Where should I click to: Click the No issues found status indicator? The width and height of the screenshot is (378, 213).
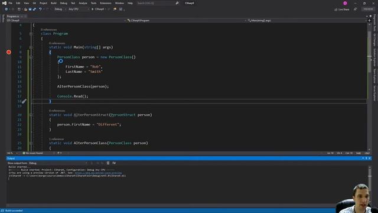click(33, 153)
